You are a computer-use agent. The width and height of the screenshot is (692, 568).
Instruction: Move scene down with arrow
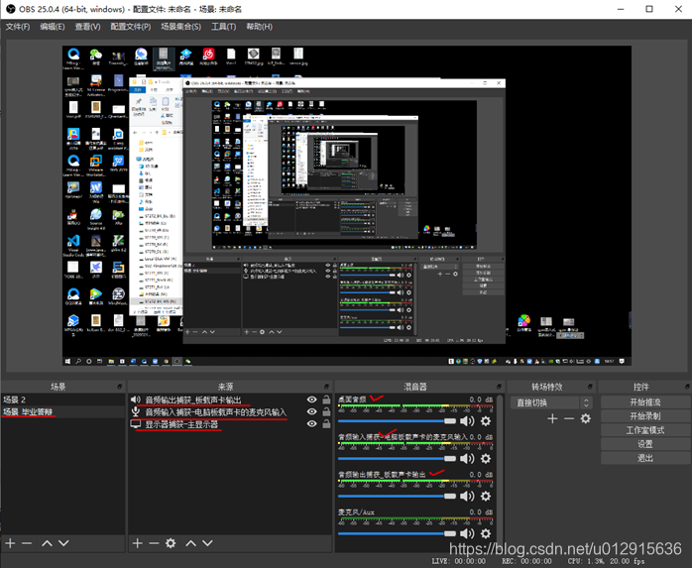click(x=63, y=543)
